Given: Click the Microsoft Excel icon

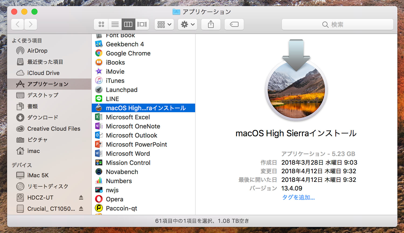Looking at the screenshot, I should coord(99,117).
